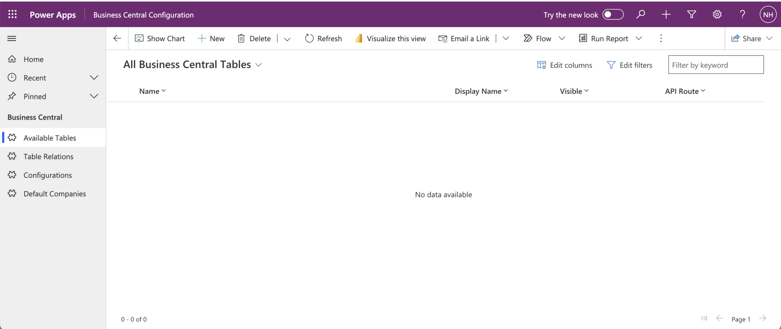Expand the Share dropdown chevron
781x329 pixels.
click(x=770, y=38)
